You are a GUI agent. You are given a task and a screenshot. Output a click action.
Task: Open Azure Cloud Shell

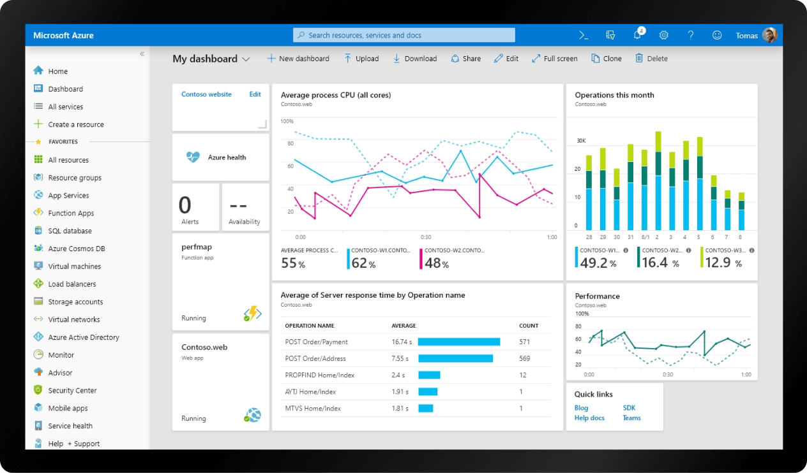(583, 35)
